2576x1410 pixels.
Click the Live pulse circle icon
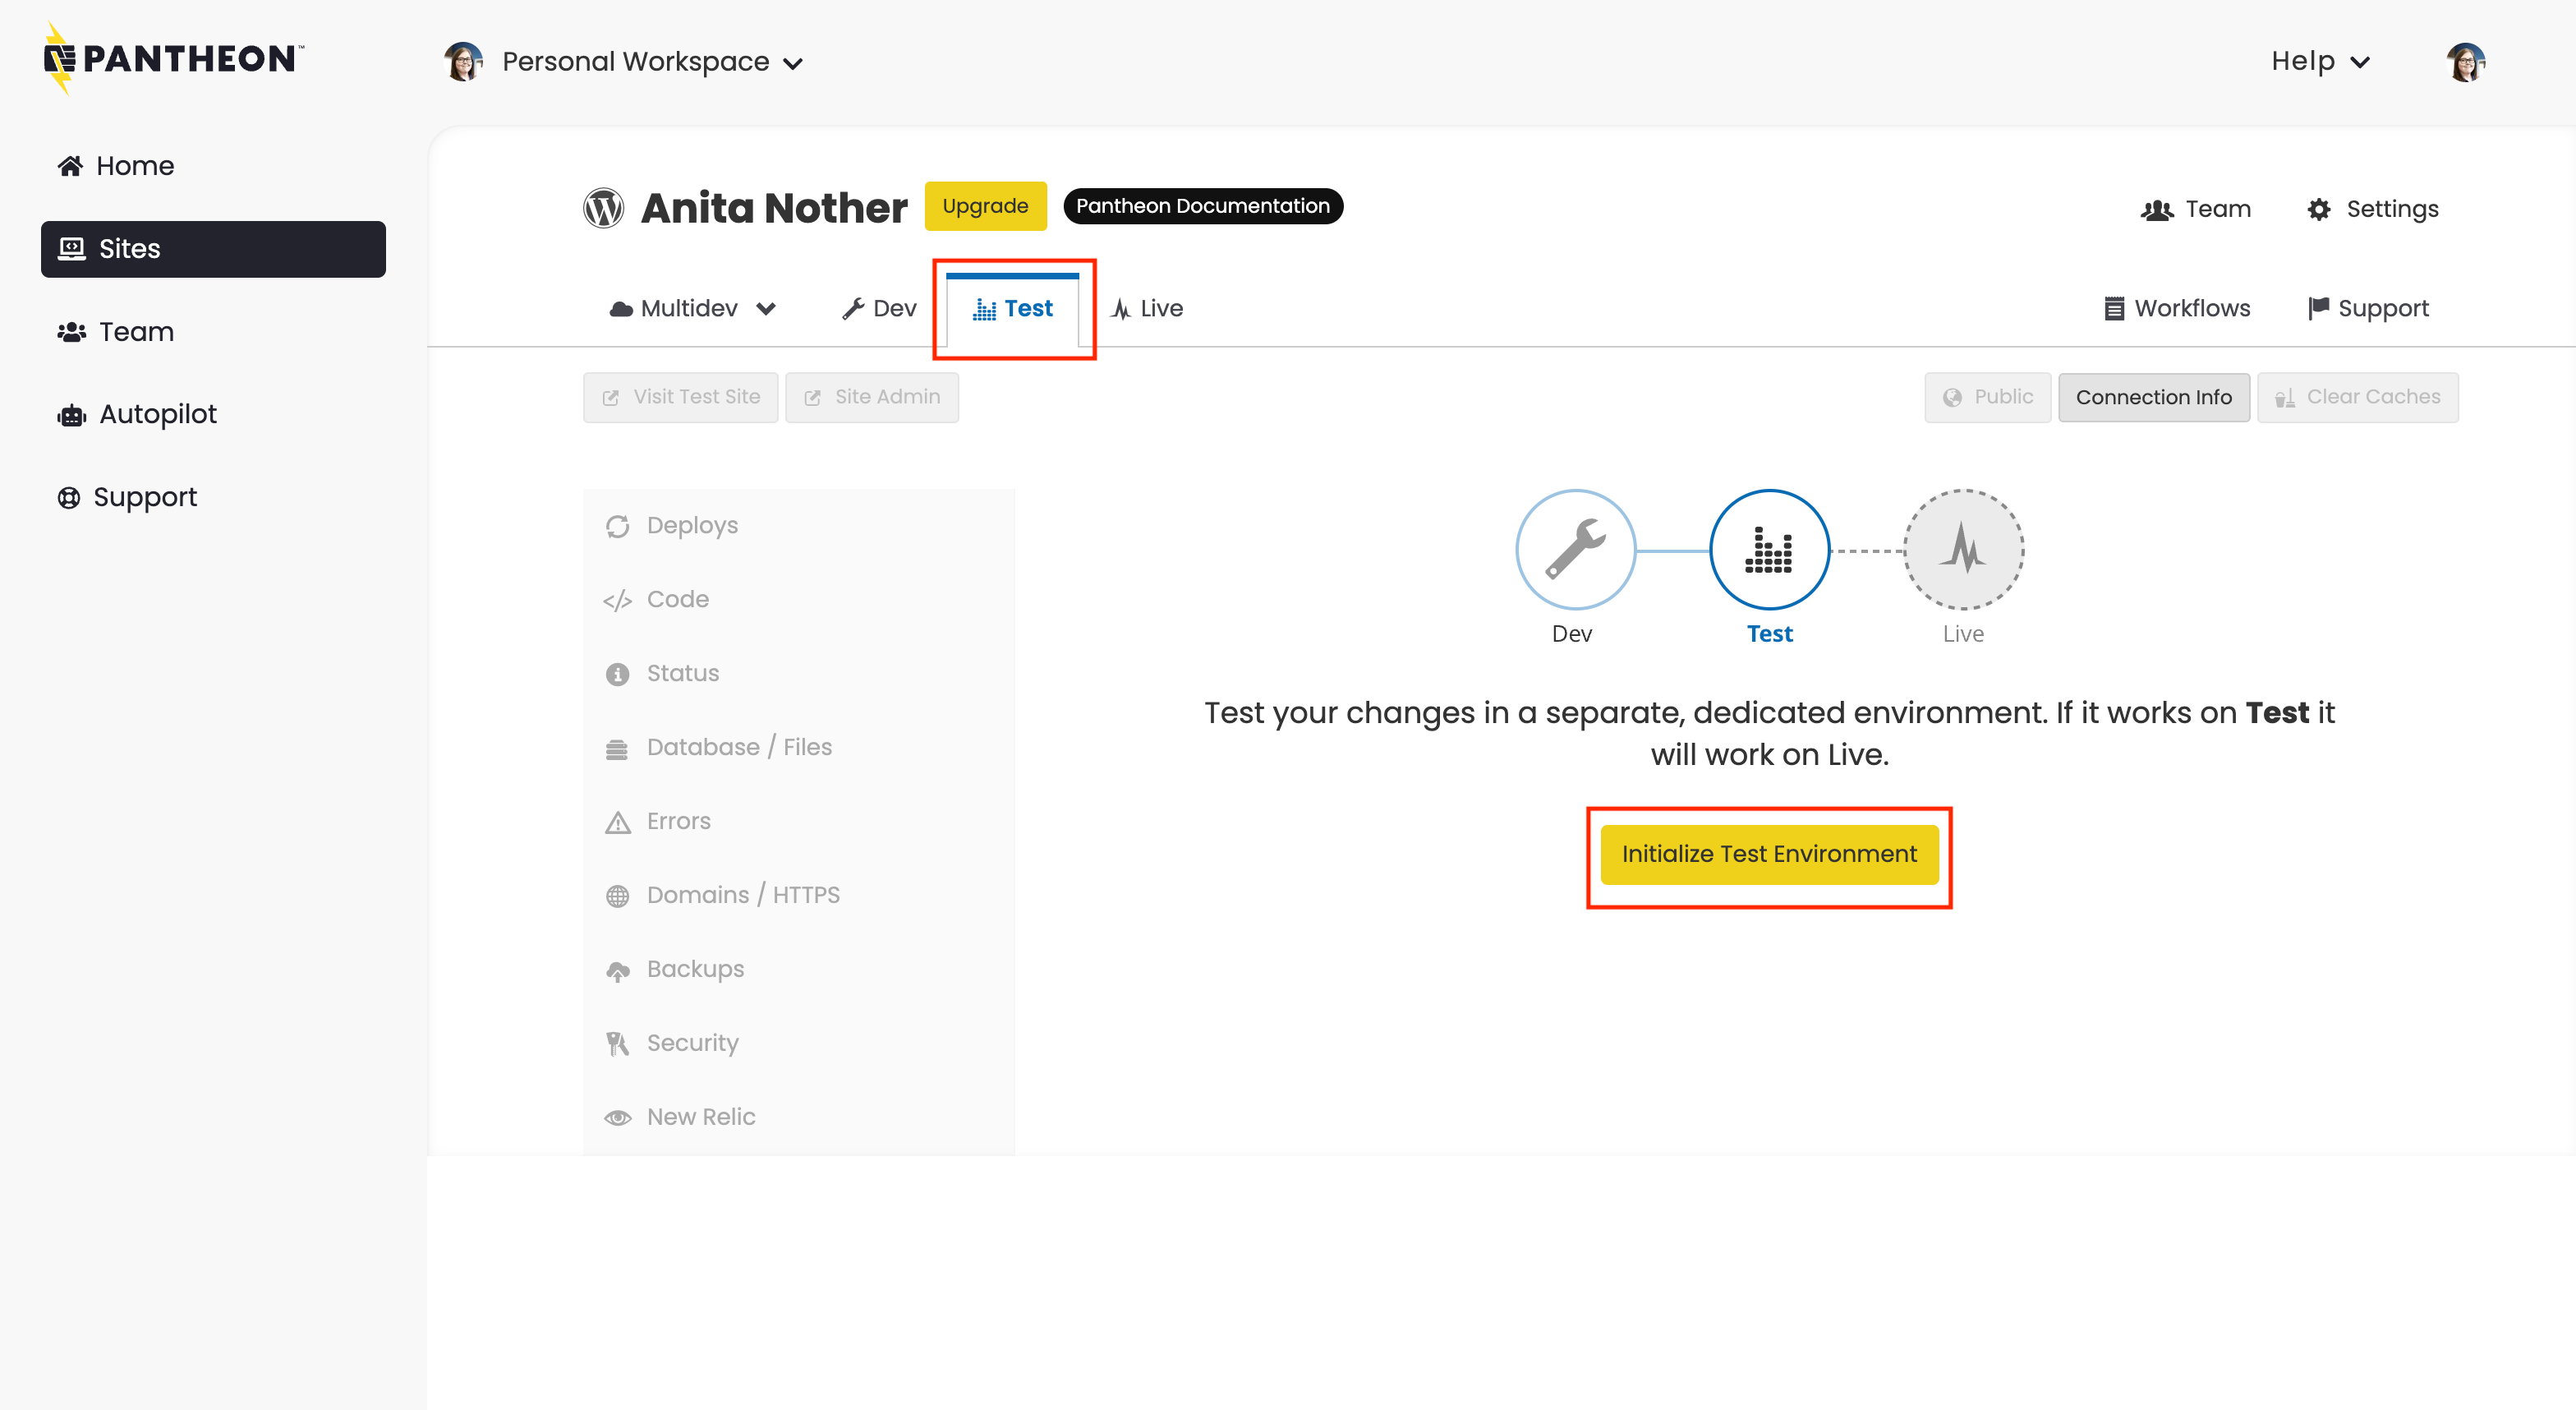tap(1962, 550)
